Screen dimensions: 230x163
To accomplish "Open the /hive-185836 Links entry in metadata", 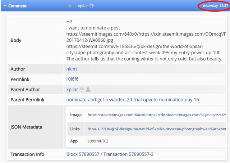I will click(x=157, y=129).
